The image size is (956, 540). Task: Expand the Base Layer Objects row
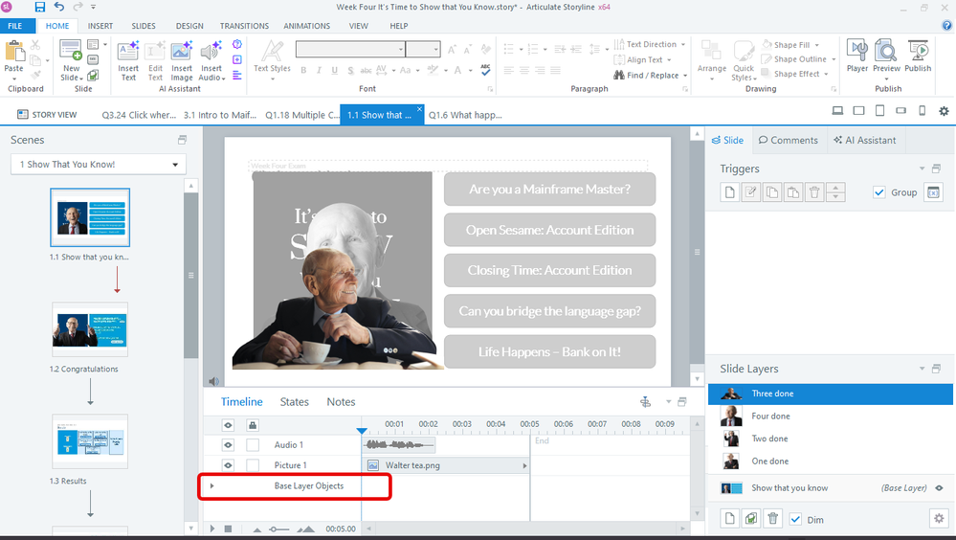[211, 486]
